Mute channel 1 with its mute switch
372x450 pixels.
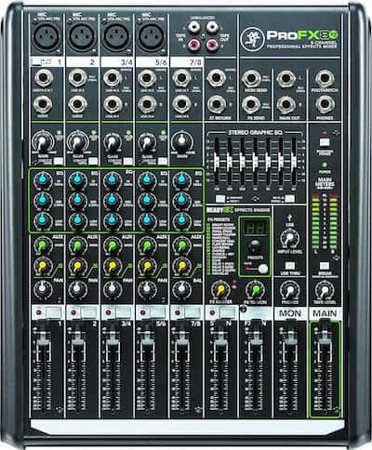(53, 312)
